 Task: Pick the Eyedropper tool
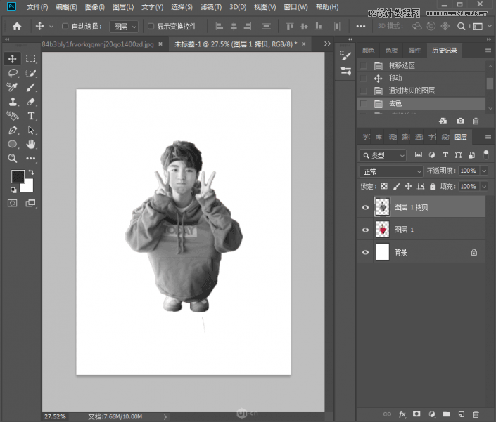click(13, 87)
